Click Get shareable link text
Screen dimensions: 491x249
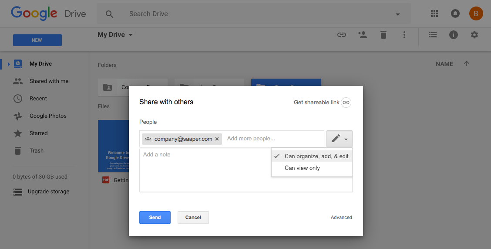[x=316, y=103]
